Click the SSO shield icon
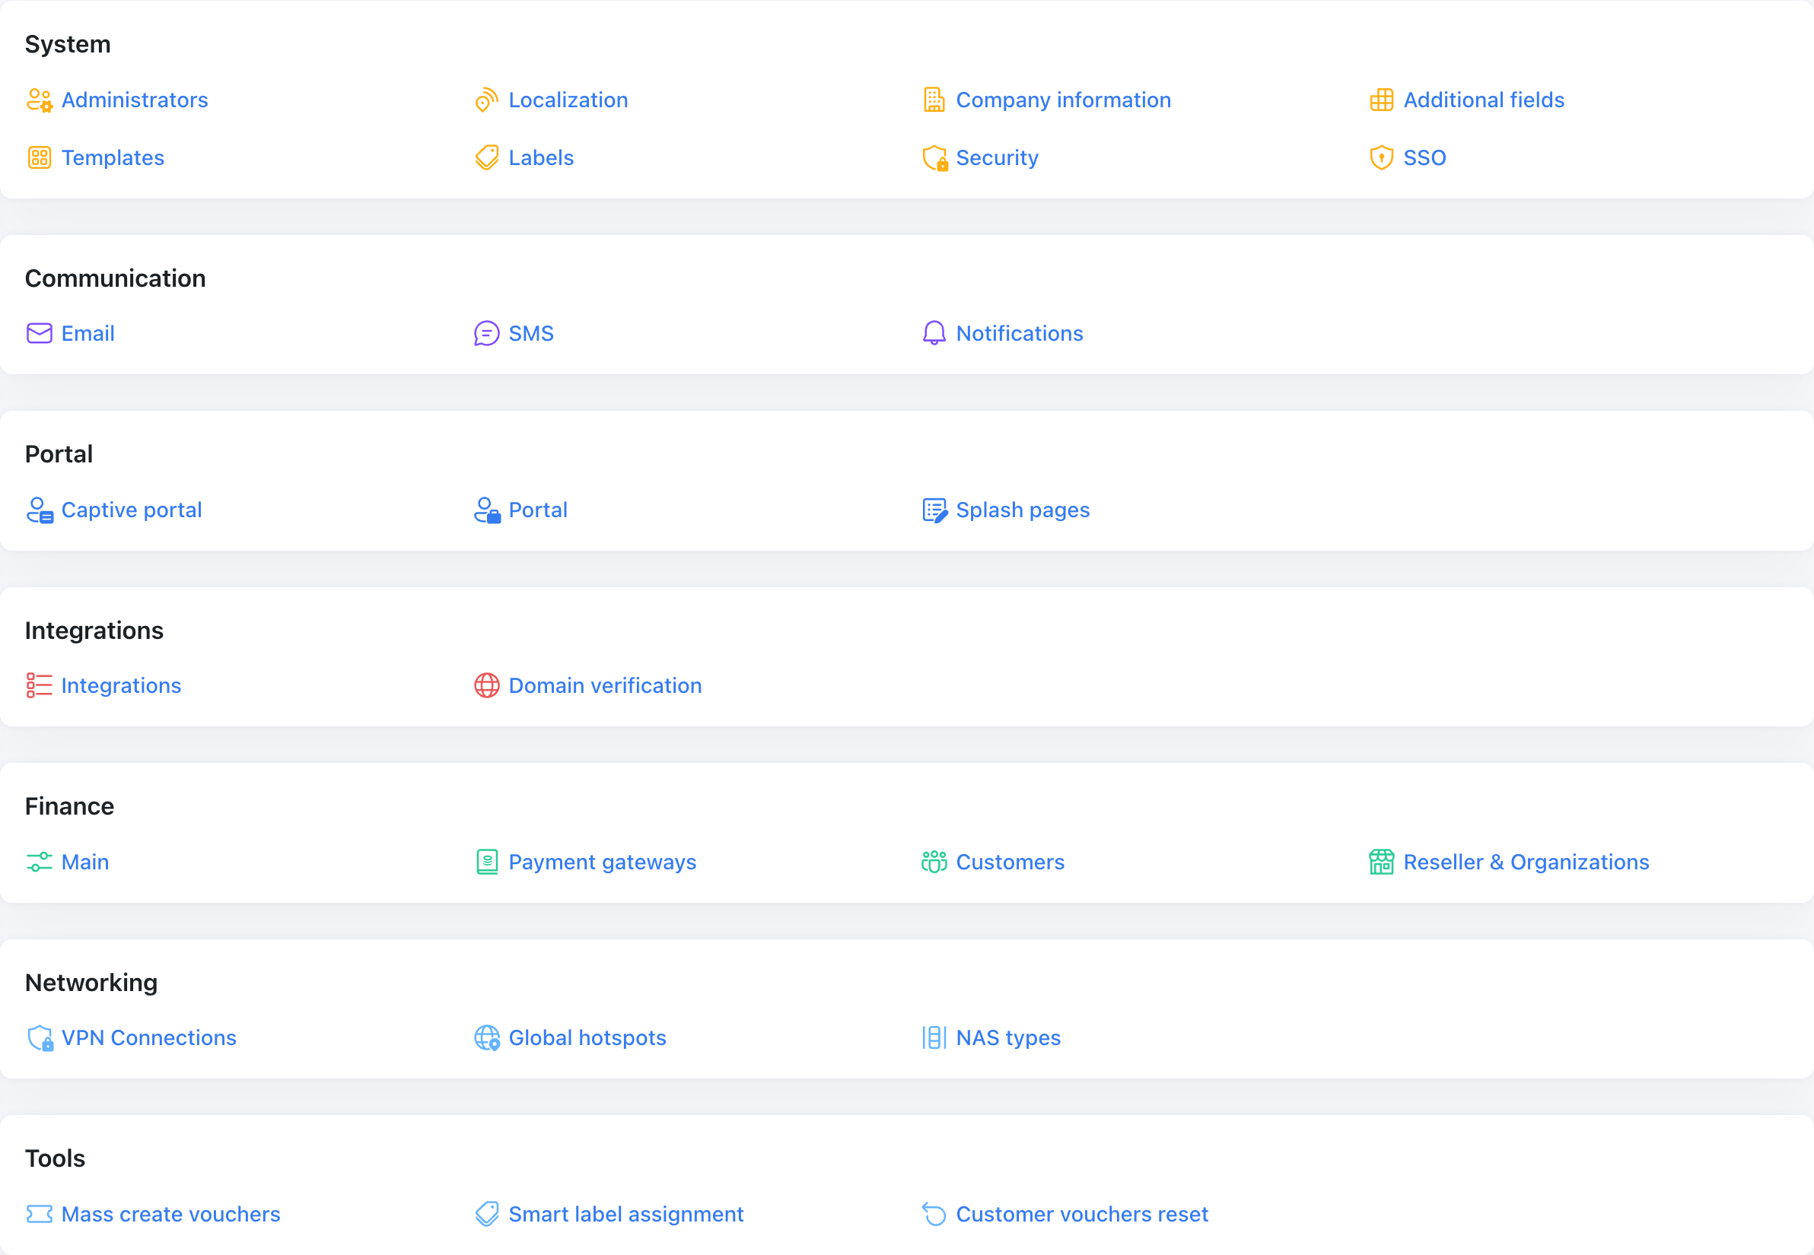Image resolution: width=1814 pixels, height=1255 pixels. 1381,158
